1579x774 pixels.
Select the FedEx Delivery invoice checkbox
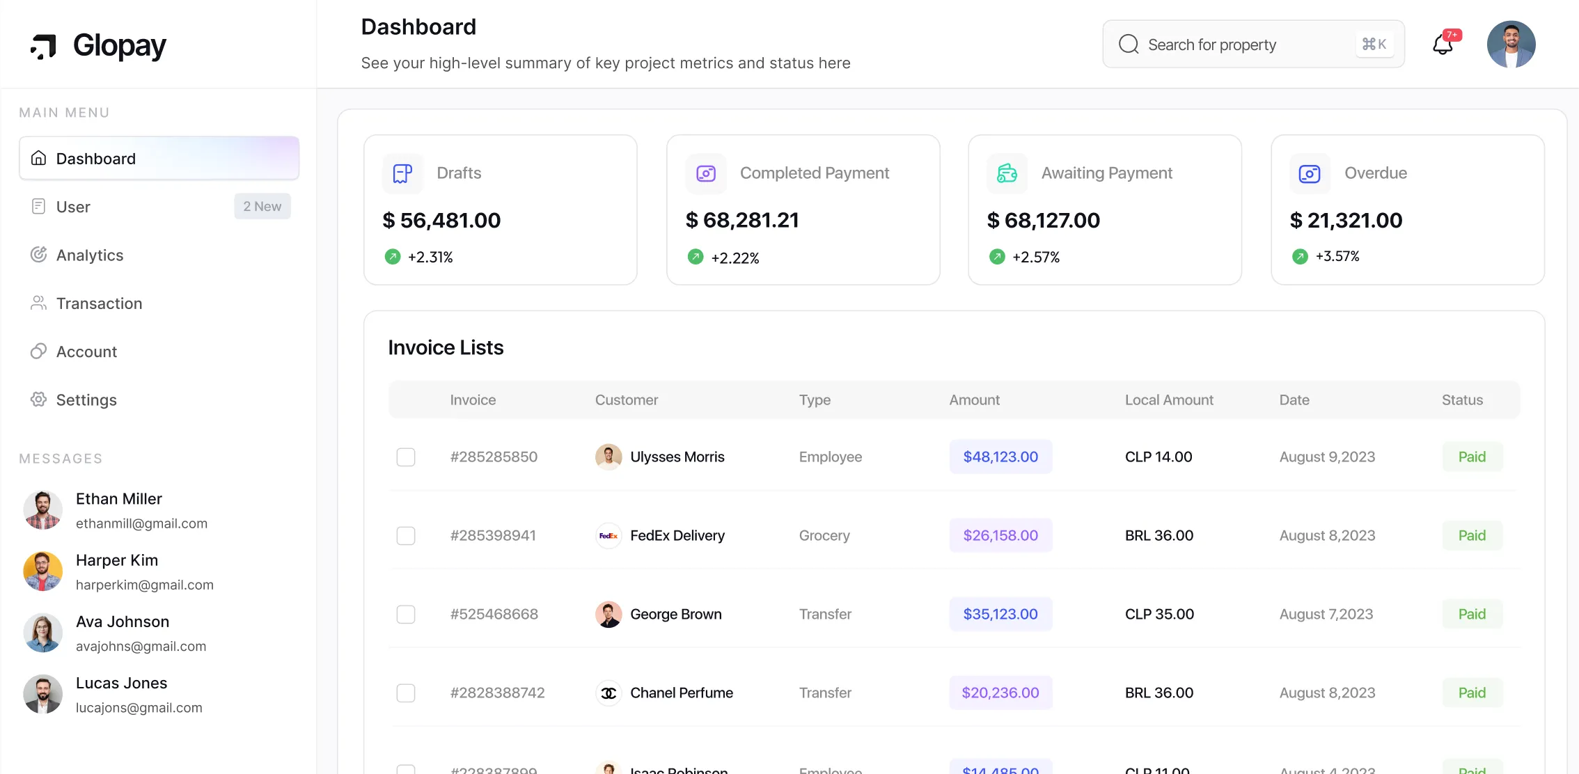point(406,536)
